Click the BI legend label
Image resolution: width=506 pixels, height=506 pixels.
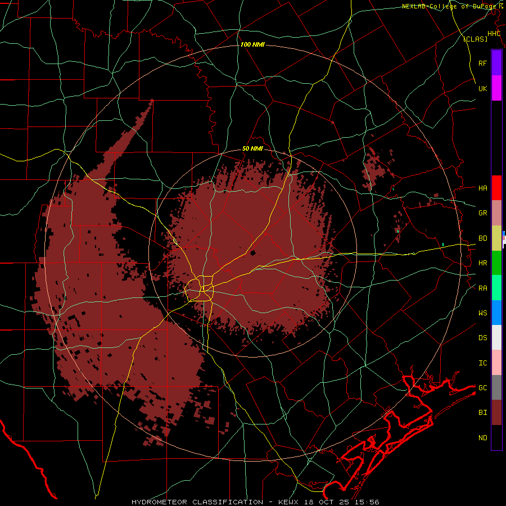click(482, 413)
